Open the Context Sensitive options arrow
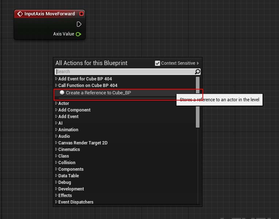 [x=198, y=63]
